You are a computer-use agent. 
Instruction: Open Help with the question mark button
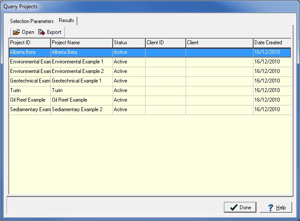tap(276, 208)
